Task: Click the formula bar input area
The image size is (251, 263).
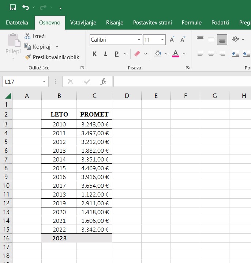Action: (182, 81)
